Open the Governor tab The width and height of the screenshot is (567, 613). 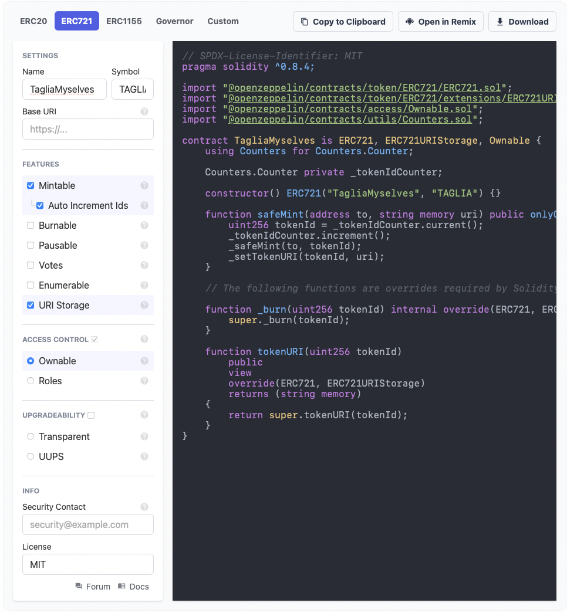point(174,21)
